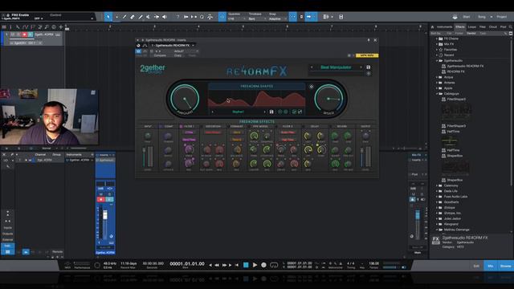Click the question mark help icon
Screen dimensions: 514x289
click(177, 17)
